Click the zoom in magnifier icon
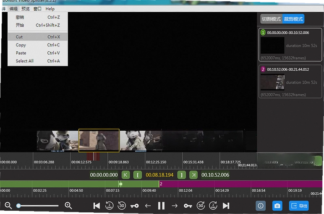The height and width of the screenshot is (214, 324). [68, 206]
